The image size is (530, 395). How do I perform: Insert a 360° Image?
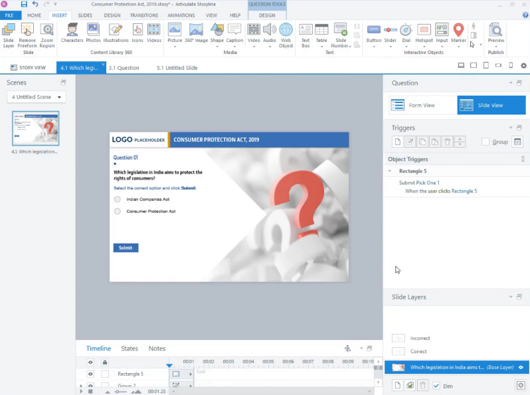[x=196, y=33]
